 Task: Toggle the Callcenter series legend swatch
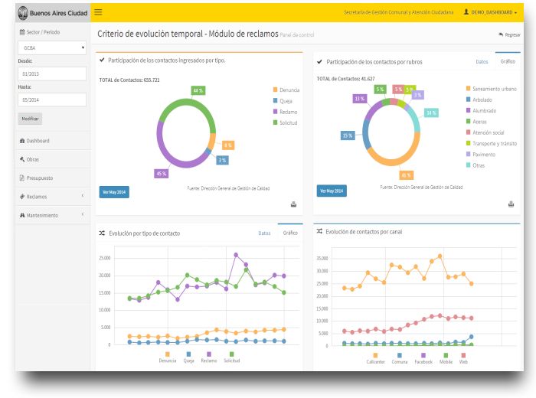point(376,355)
